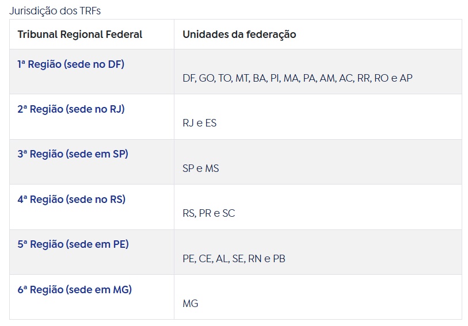Click the "Jurisdição dos TRFs" table title
The image size is (468, 326).
[x=55, y=10]
